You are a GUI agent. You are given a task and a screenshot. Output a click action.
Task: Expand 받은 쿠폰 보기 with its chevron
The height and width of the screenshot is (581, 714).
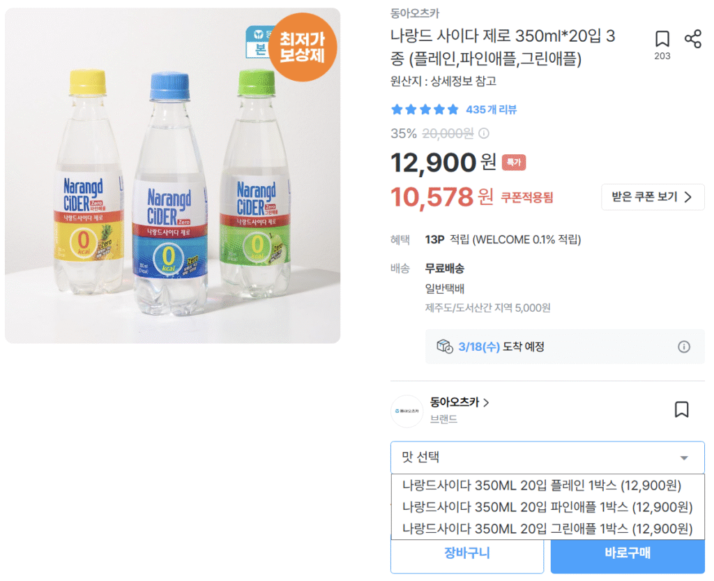tap(653, 197)
